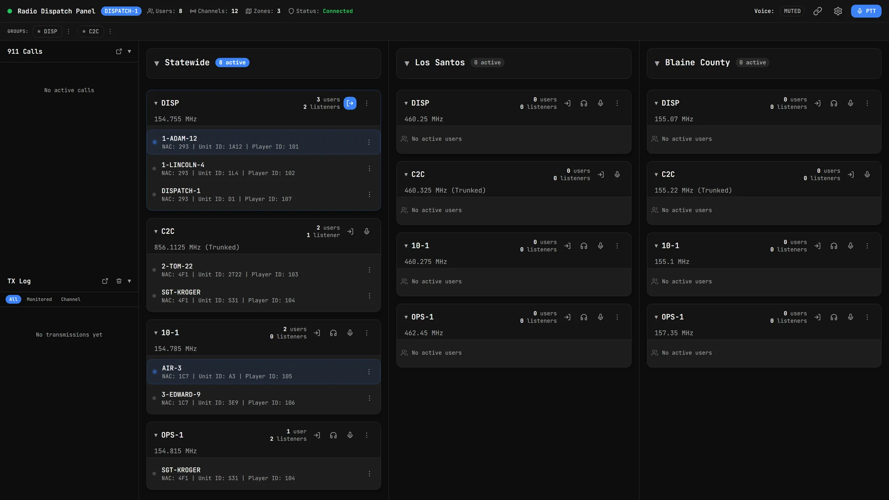The height and width of the screenshot is (500, 889).
Task: Toggle listen headphones on Los Santos DISP
Action: (x=584, y=103)
